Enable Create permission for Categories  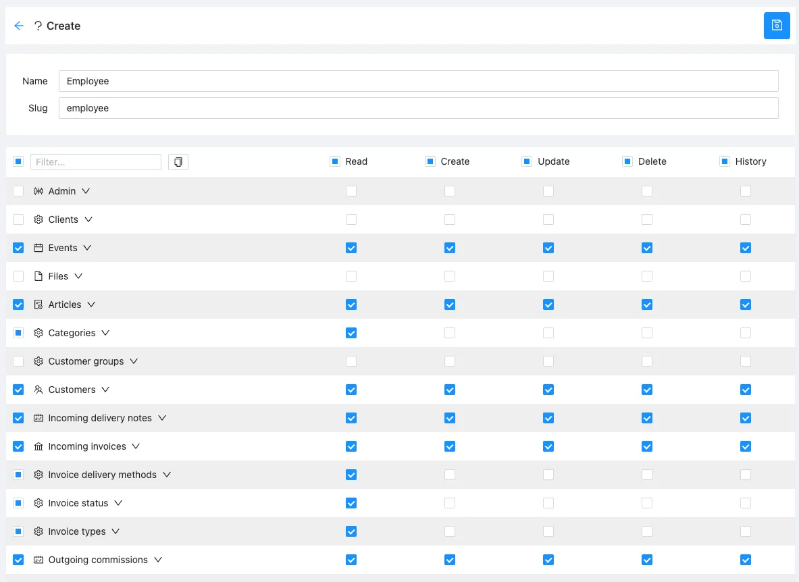(x=450, y=333)
